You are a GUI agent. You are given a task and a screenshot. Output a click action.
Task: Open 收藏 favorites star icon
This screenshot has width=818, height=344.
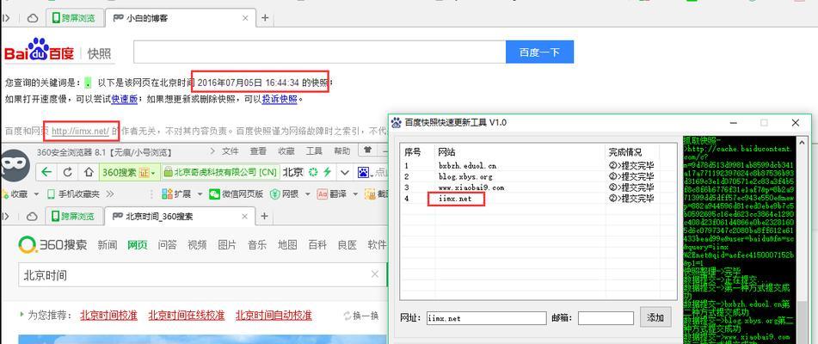click(6, 193)
